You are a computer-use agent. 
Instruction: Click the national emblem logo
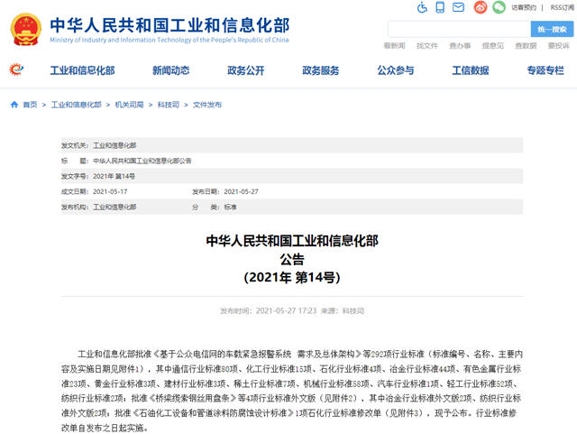click(x=26, y=28)
